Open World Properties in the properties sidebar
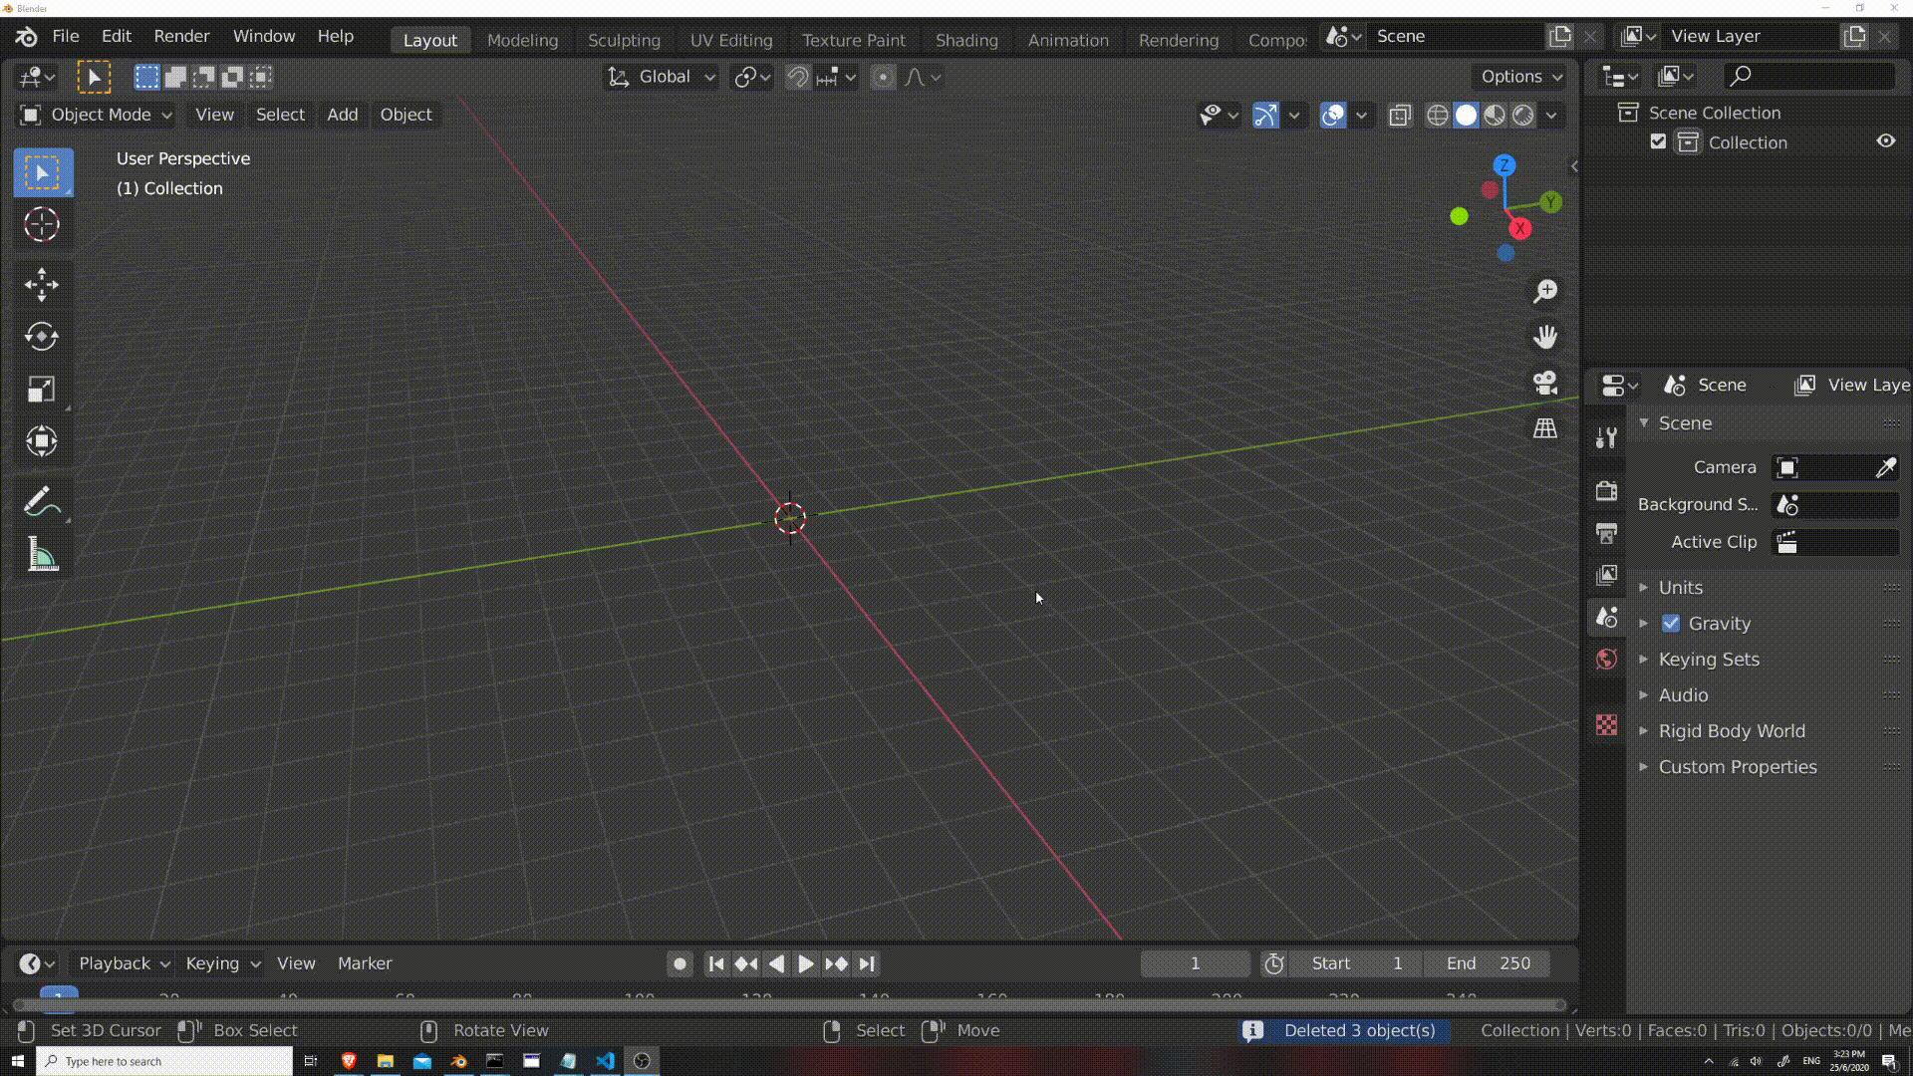 pyautogui.click(x=1607, y=659)
